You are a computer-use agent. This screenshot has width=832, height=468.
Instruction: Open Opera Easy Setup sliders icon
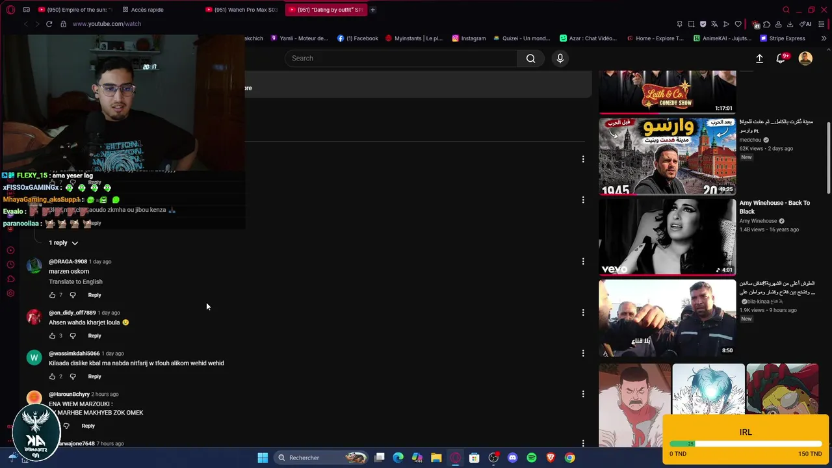822,24
